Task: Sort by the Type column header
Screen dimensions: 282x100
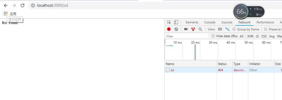Action: click(240, 64)
